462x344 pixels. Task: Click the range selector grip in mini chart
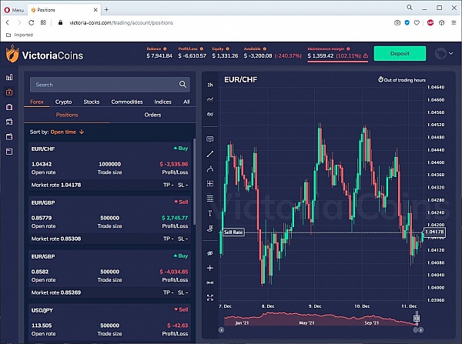[x=417, y=318]
